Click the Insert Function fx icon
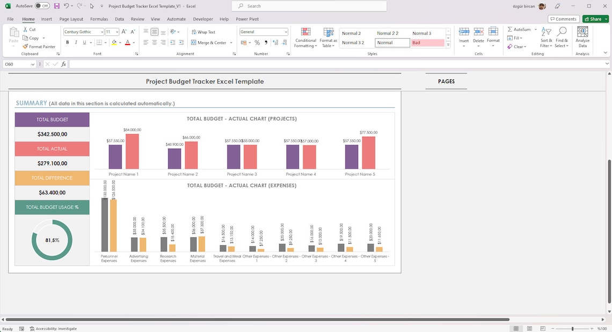 point(64,64)
